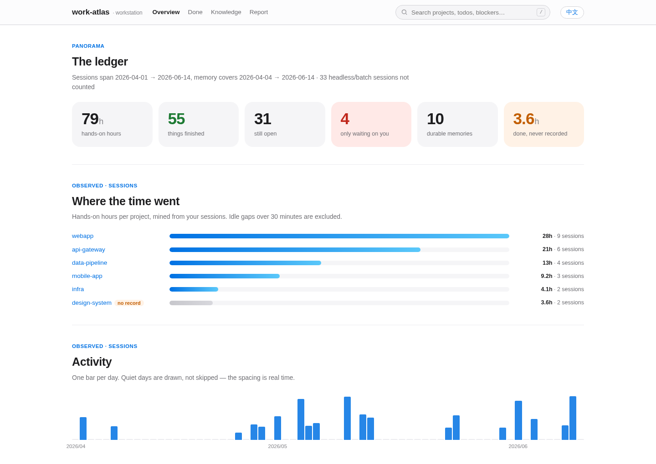Open the 79h hands-on hours card
The width and height of the screenshot is (656, 464).
[112, 124]
